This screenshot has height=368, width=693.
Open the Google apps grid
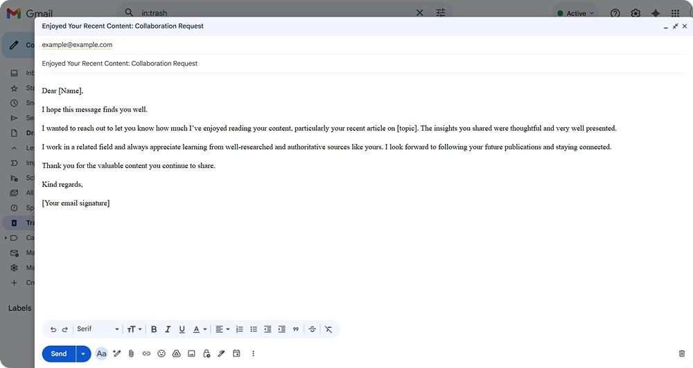coord(675,13)
